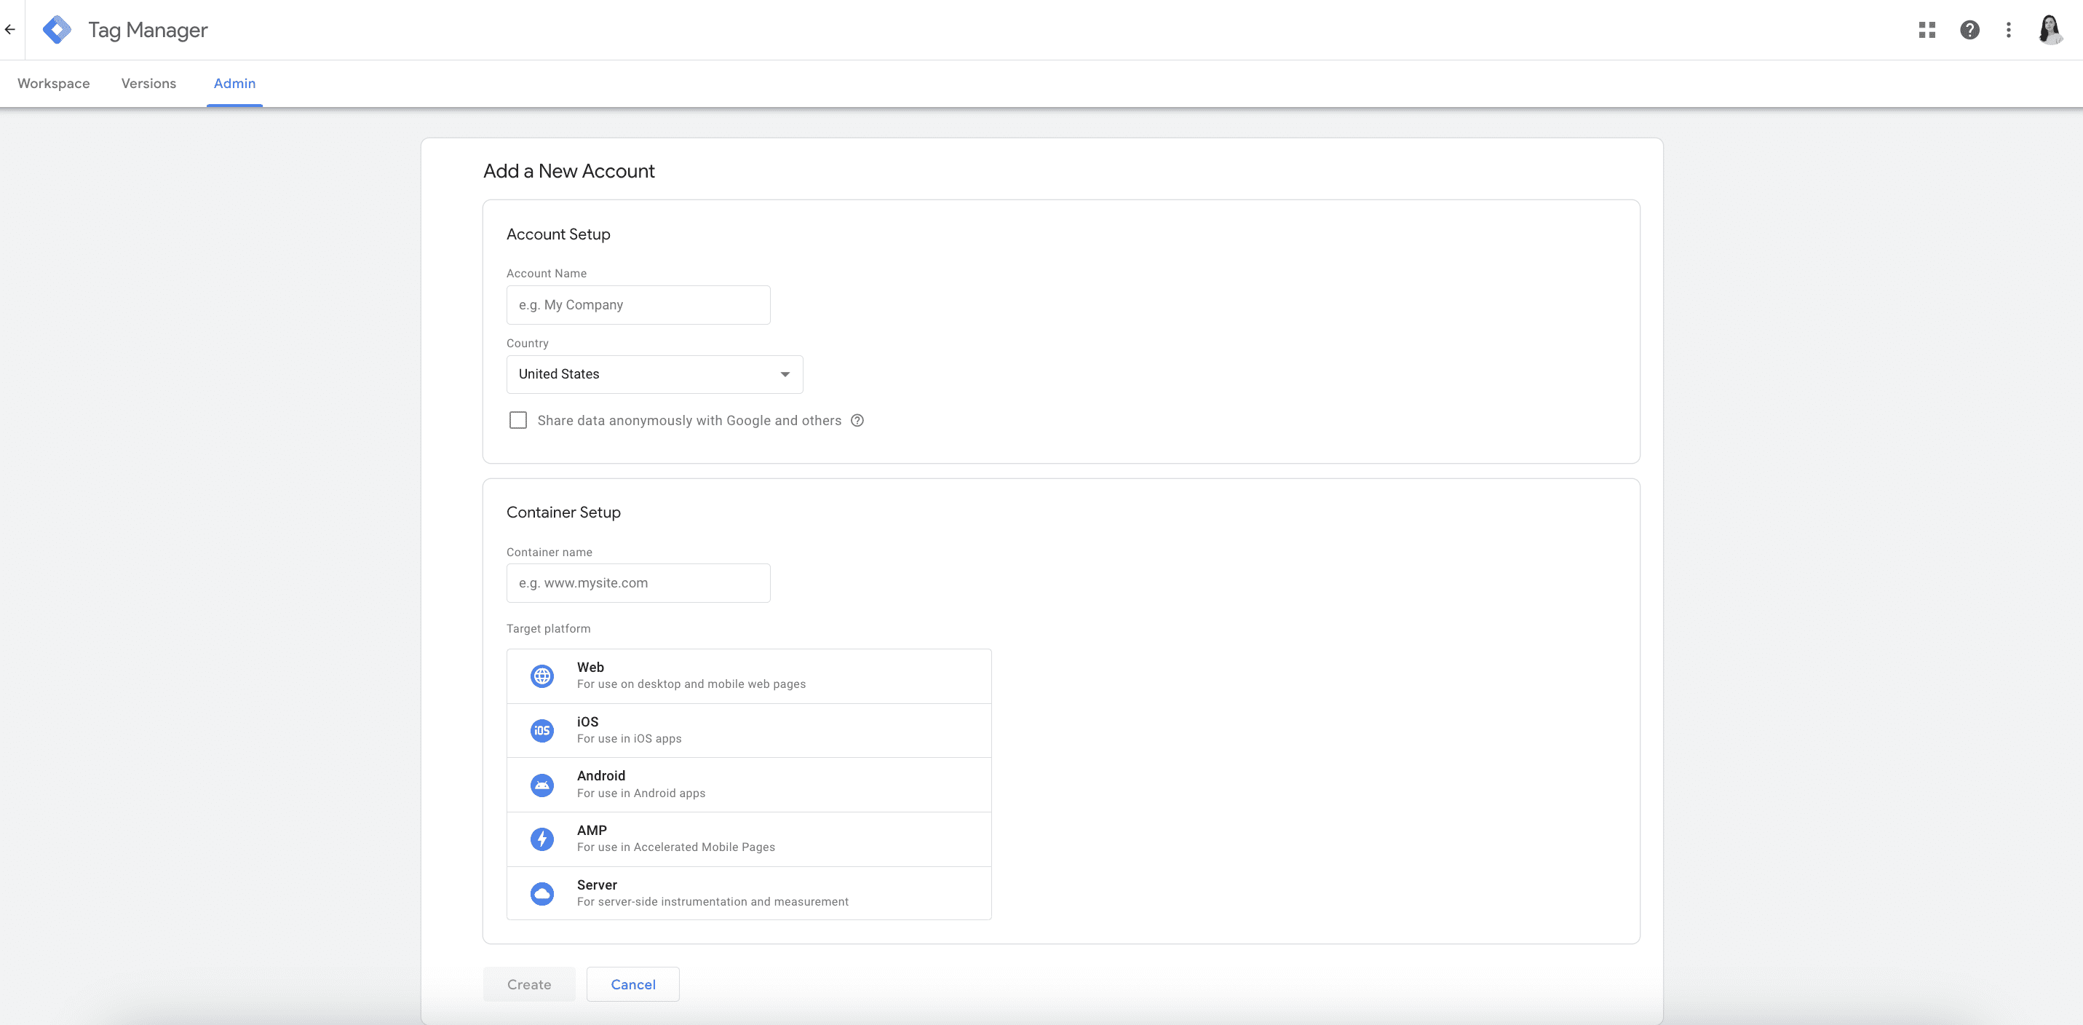Focus the Account Name input field

pyautogui.click(x=638, y=305)
